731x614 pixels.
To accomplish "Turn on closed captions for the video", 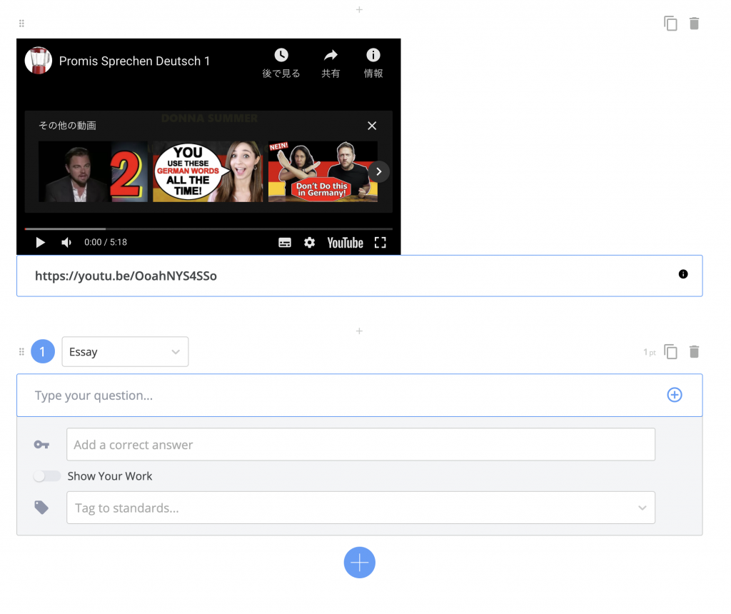I will pos(284,242).
